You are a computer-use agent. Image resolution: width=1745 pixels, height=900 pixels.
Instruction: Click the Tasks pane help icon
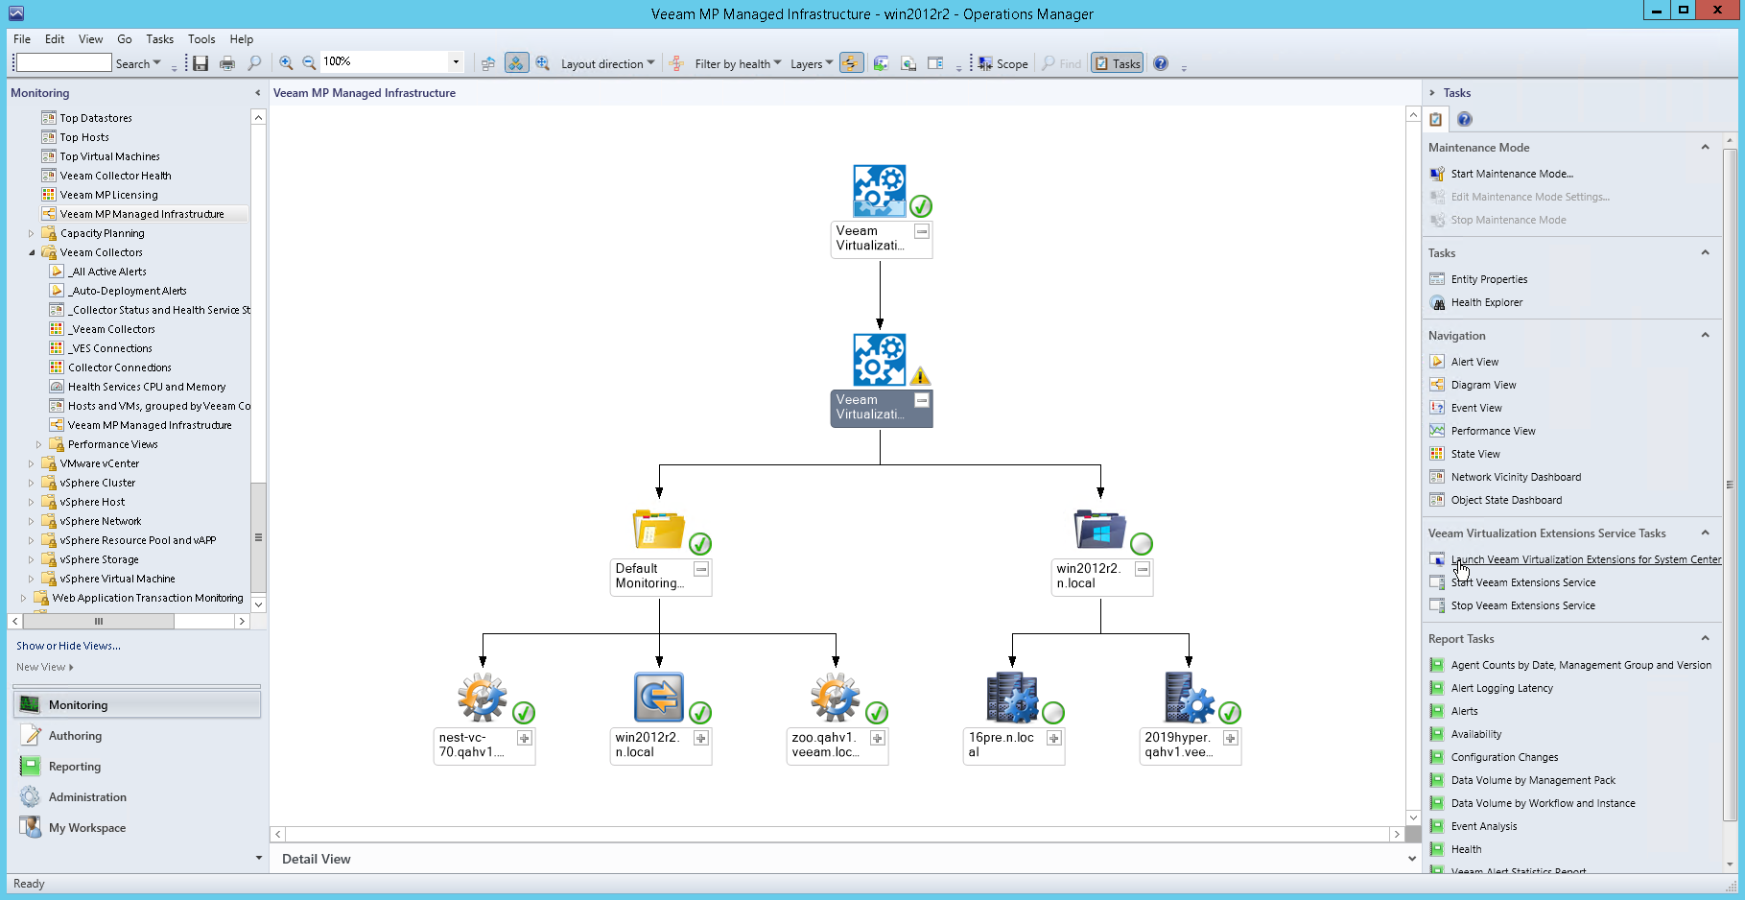point(1465,119)
